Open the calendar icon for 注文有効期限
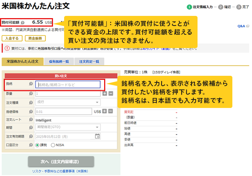This screenshot has width=252, height=176. 97,136
